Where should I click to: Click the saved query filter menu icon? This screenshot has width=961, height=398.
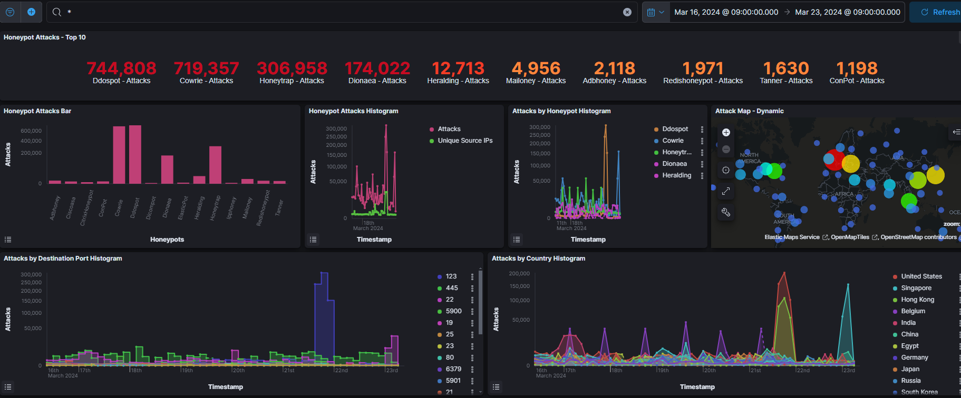(10, 12)
